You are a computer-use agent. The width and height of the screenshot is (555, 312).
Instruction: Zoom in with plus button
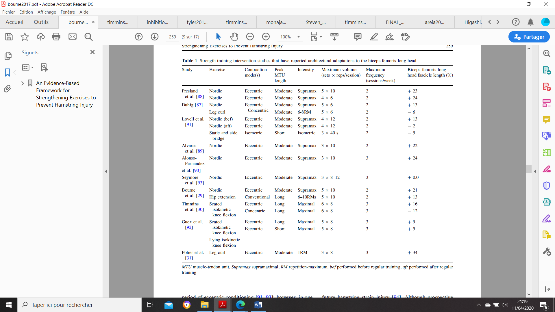(266, 37)
